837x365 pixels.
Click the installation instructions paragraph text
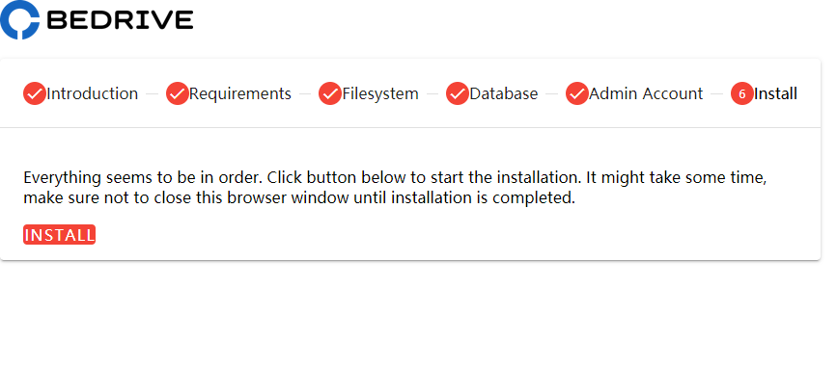click(395, 188)
